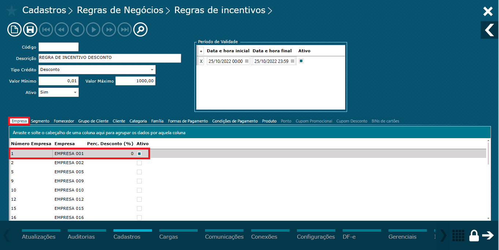The image size is (499, 250).
Task: Click into the Código field
Action: (59, 47)
